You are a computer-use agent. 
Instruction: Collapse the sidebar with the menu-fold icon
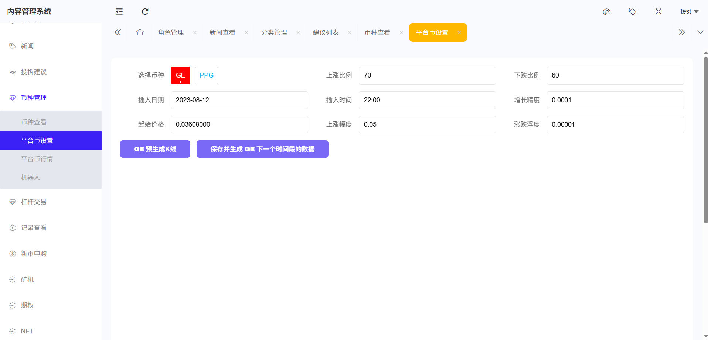point(119,12)
